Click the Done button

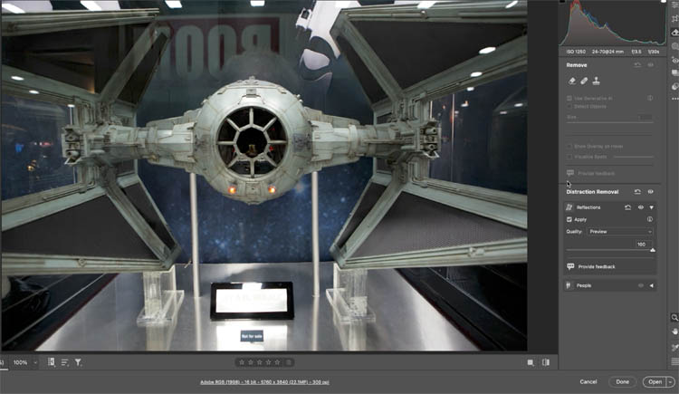point(622,382)
